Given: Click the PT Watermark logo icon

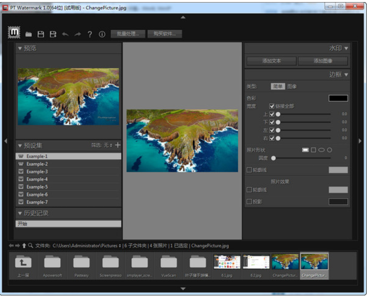Looking at the screenshot, I should tap(14, 32).
